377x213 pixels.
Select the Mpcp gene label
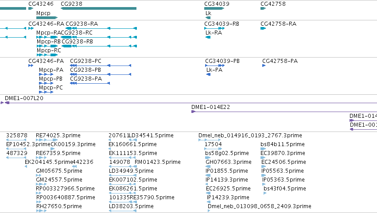(43, 13)
